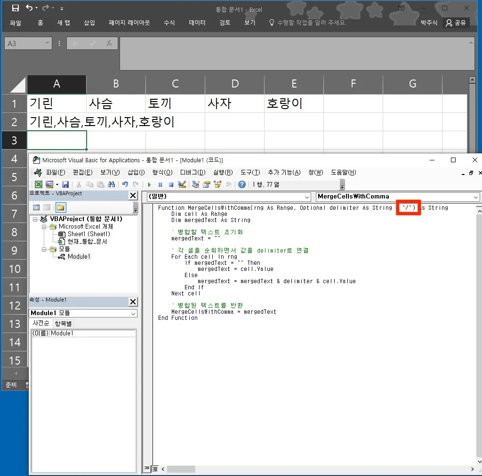482x476 pixels.
Task: Save the VBA project with the disk icon
Action: 65,184
